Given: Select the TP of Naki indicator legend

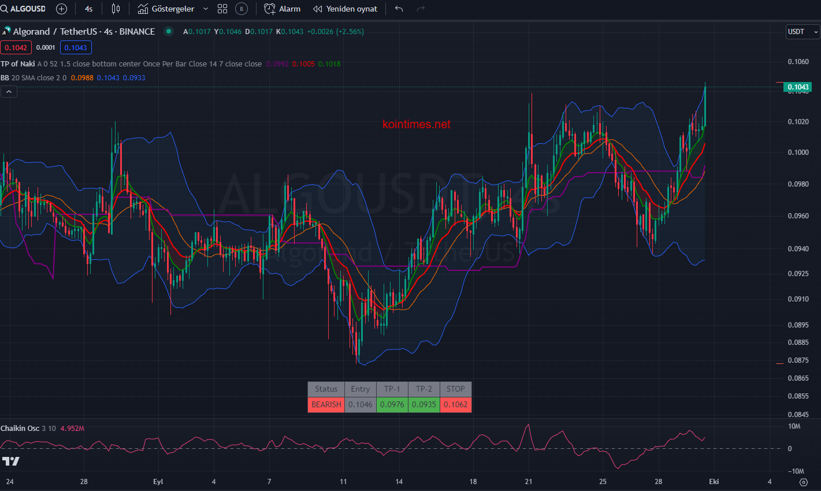Looking at the screenshot, I should point(18,64).
